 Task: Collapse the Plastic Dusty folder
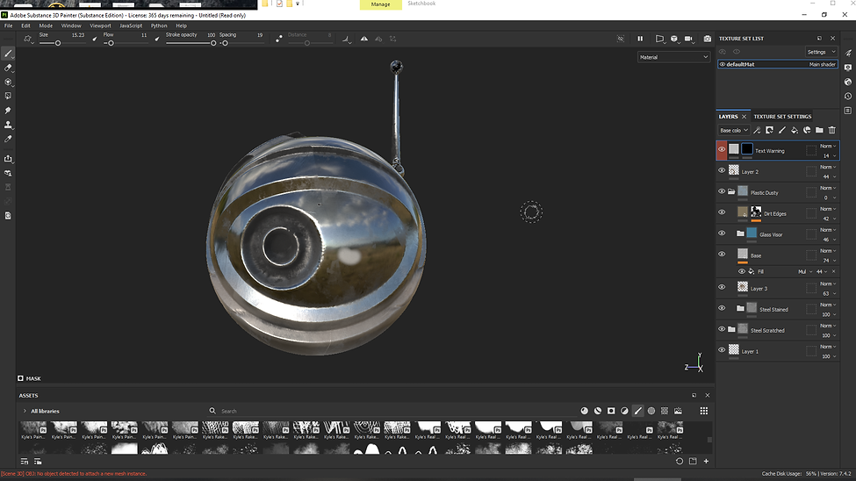pyautogui.click(x=731, y=191)
